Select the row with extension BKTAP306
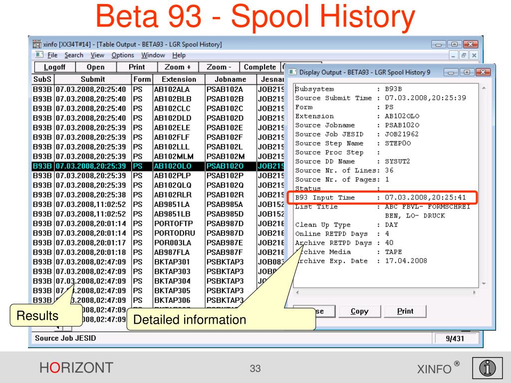 158,300
